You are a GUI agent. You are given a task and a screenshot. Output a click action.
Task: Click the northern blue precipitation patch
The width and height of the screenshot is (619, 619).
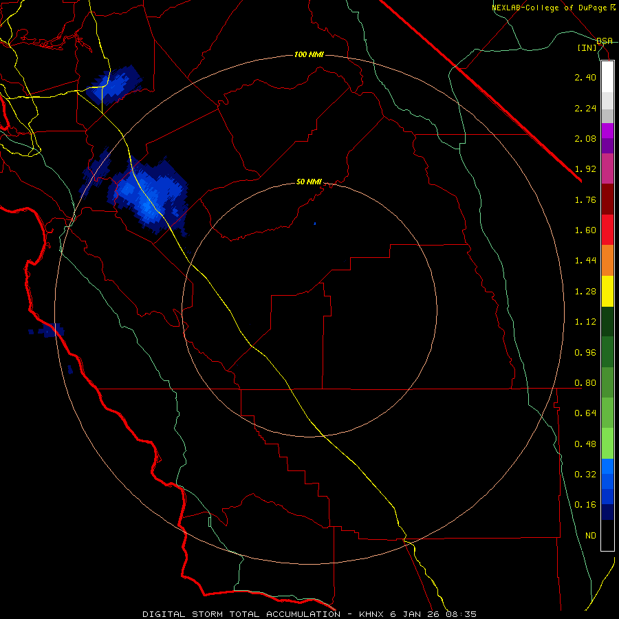coord(114,86)
